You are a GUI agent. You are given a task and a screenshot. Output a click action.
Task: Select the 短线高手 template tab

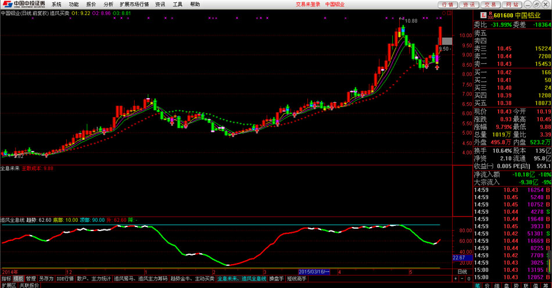coord(297,279)
